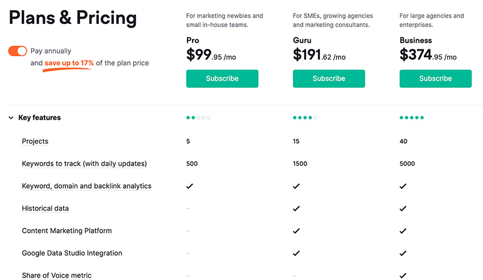This screenshot has height=280, width=483.
Task: Open Historical data feature info
Action: pos(45,208)
